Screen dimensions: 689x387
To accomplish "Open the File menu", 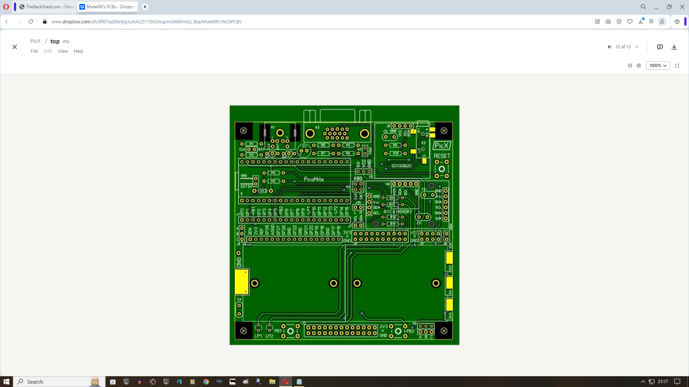I will 34,51.
